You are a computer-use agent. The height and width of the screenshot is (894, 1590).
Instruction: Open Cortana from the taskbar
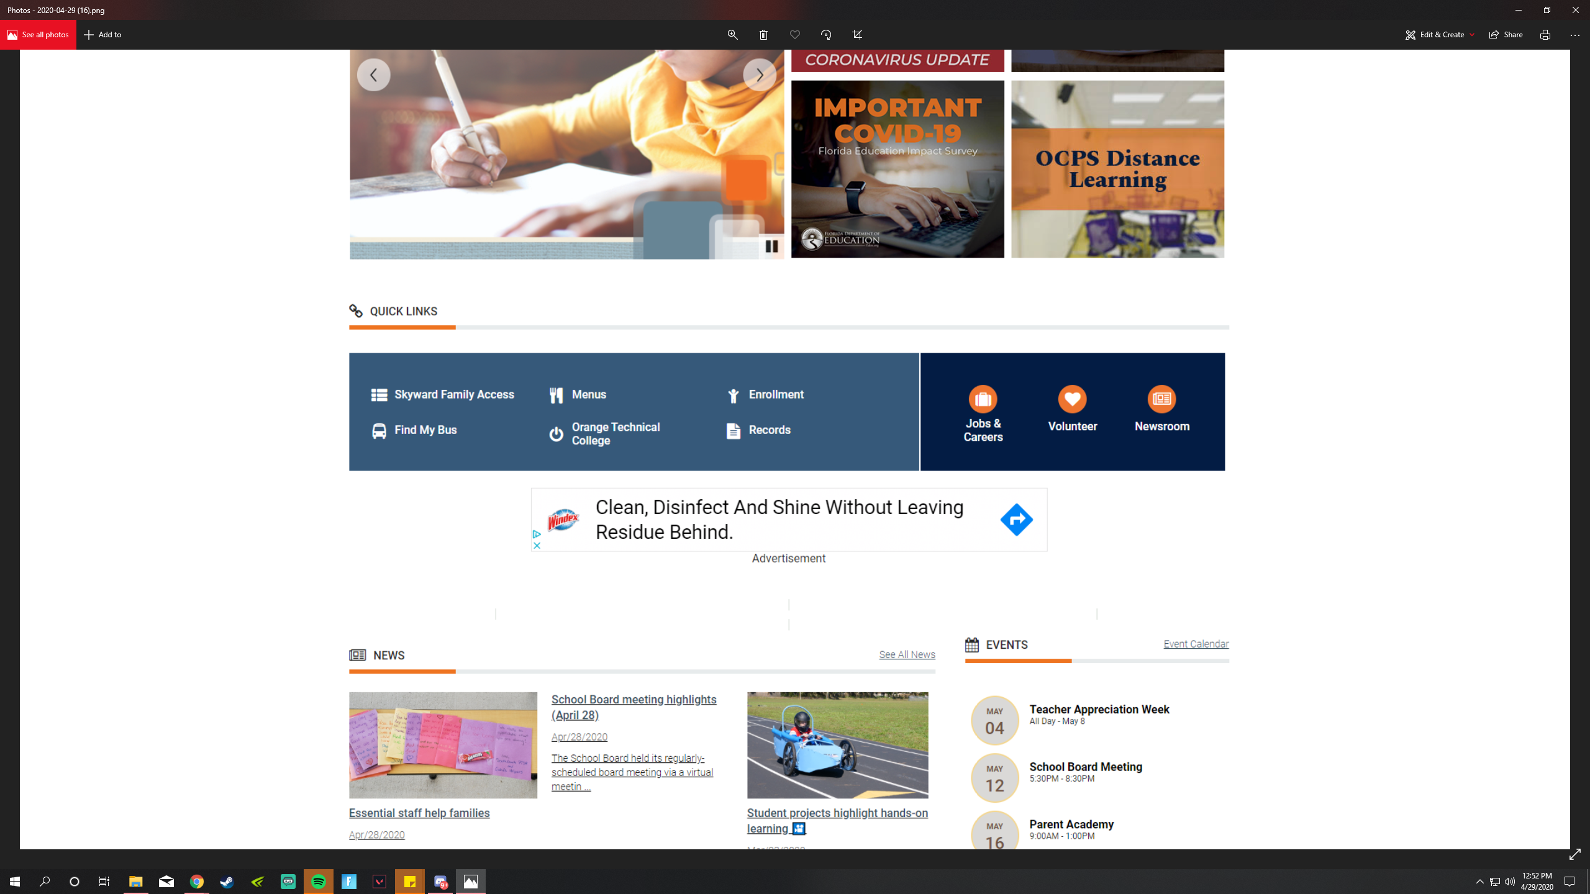(75, 882)
